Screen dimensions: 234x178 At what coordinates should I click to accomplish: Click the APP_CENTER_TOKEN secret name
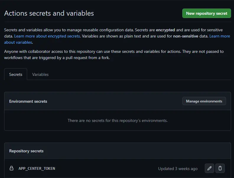pyautogui.click(x=37, y=168)
